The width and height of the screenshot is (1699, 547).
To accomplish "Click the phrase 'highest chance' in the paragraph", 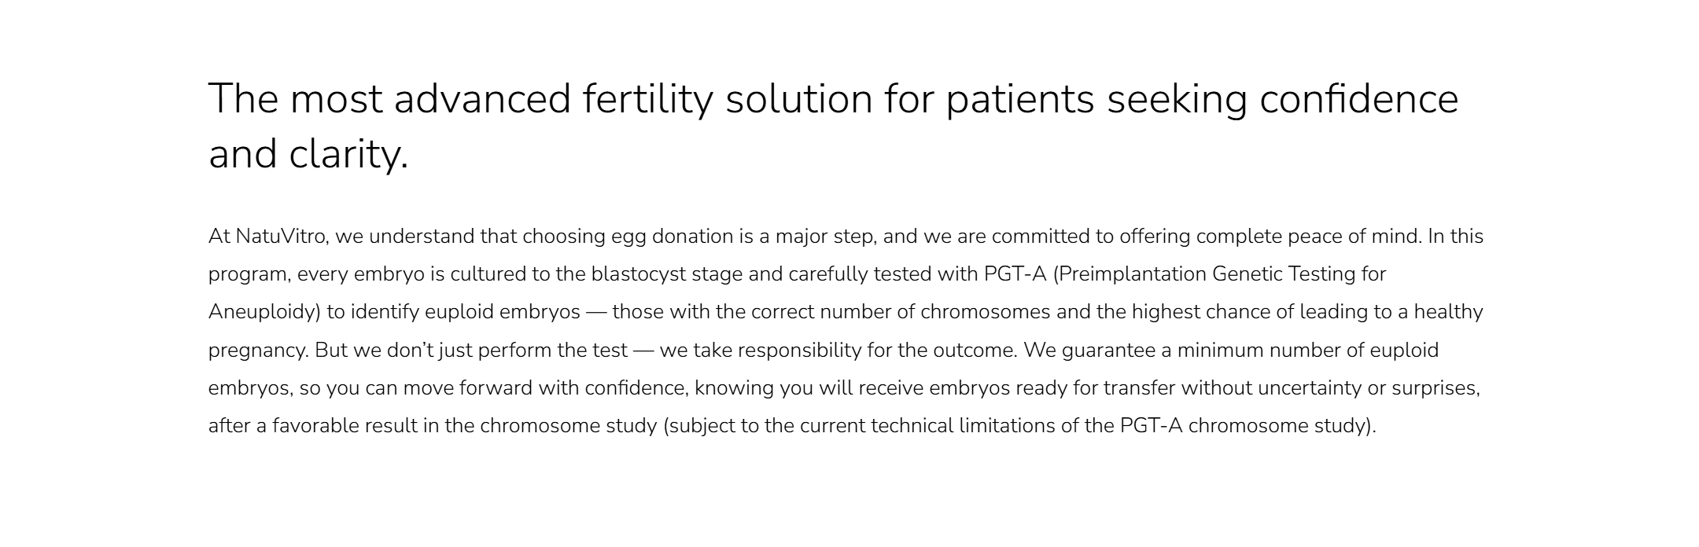I will (x=1196, y=312).
